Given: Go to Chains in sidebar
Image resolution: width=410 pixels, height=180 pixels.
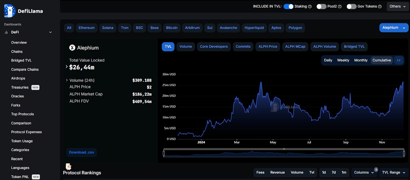Looking at the screenshot, I should 17,52.
